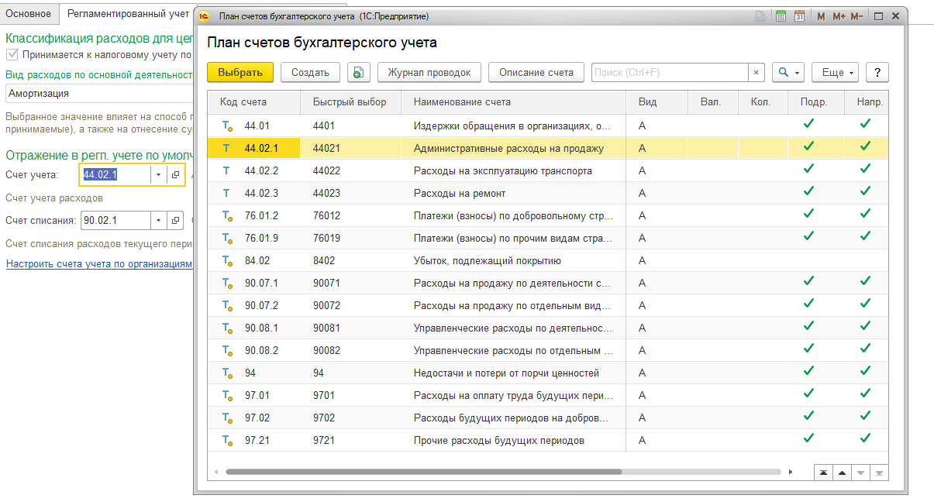Viewport: 934px width, 502px height.
Task: Click the account icon of row 84.02
Action: click(x=227, y=260)
